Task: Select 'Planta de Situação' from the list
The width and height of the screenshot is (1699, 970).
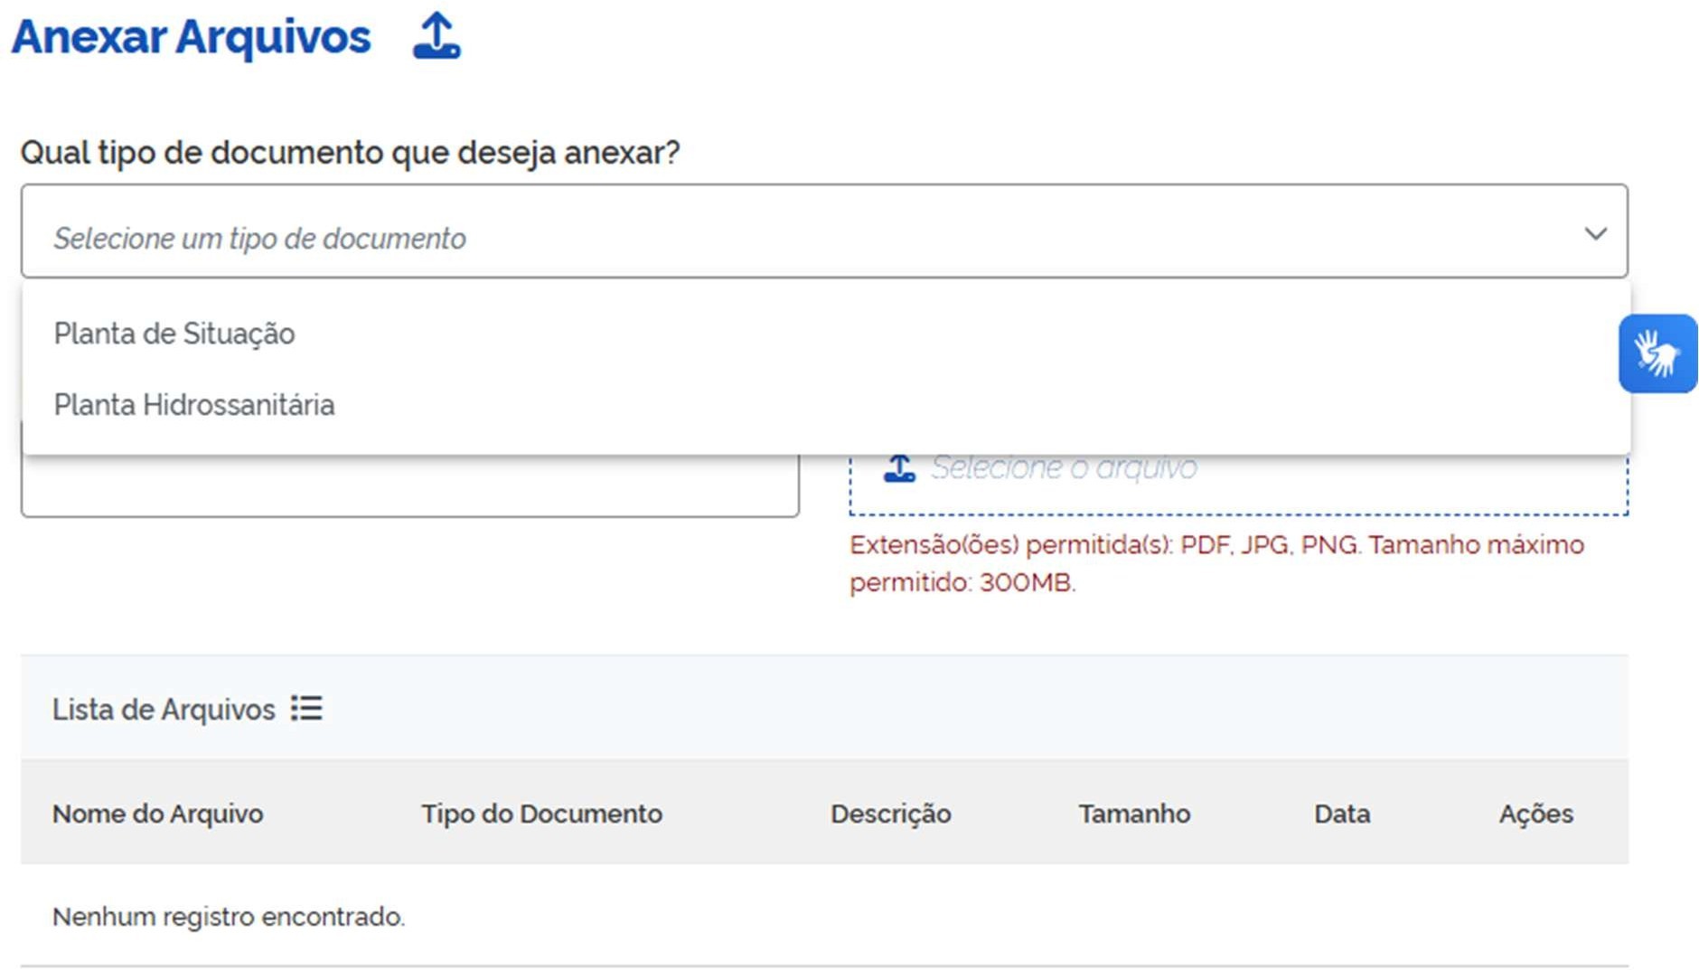Action: (x=174, y=334)
